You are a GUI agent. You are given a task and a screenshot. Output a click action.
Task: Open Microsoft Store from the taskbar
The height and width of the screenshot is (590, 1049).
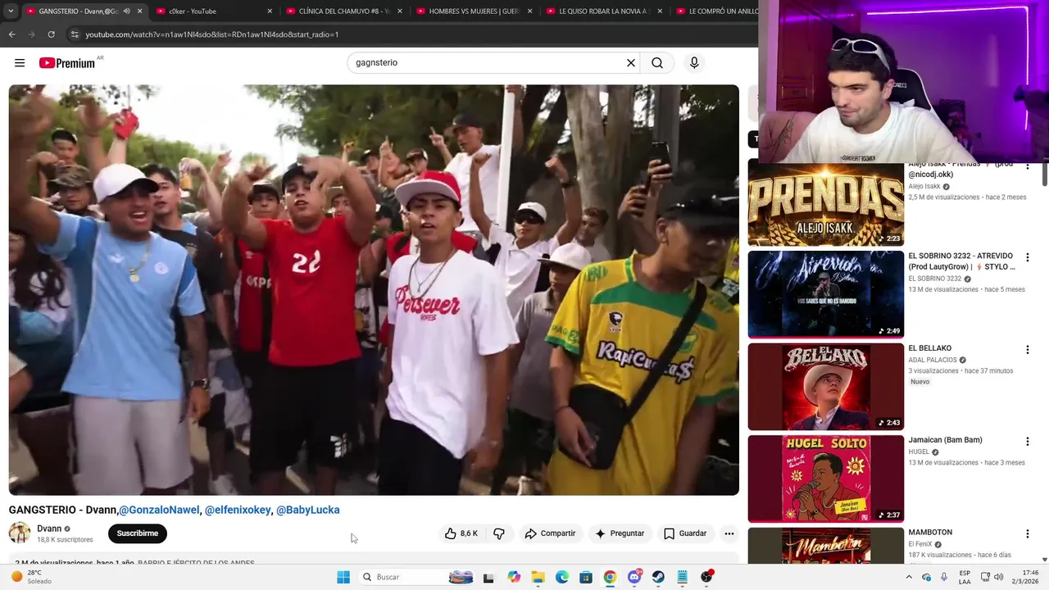[586, 577]
